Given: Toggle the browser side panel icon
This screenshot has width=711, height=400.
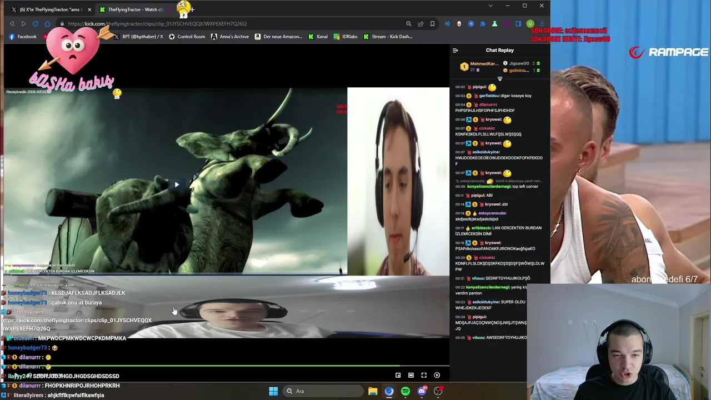Looking at the screenshot, I should (518, 24).
